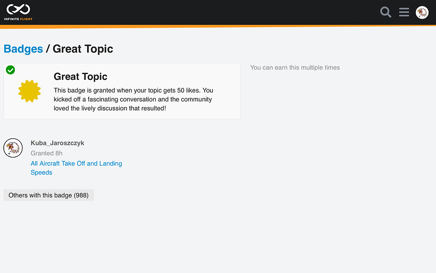Click the 'Granted 8h' timestamp
The height and width of the screenshot is (273, 436).
tap(46, 153)
